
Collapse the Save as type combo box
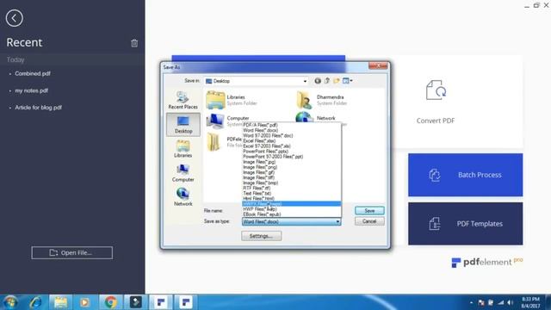[337, 222]
